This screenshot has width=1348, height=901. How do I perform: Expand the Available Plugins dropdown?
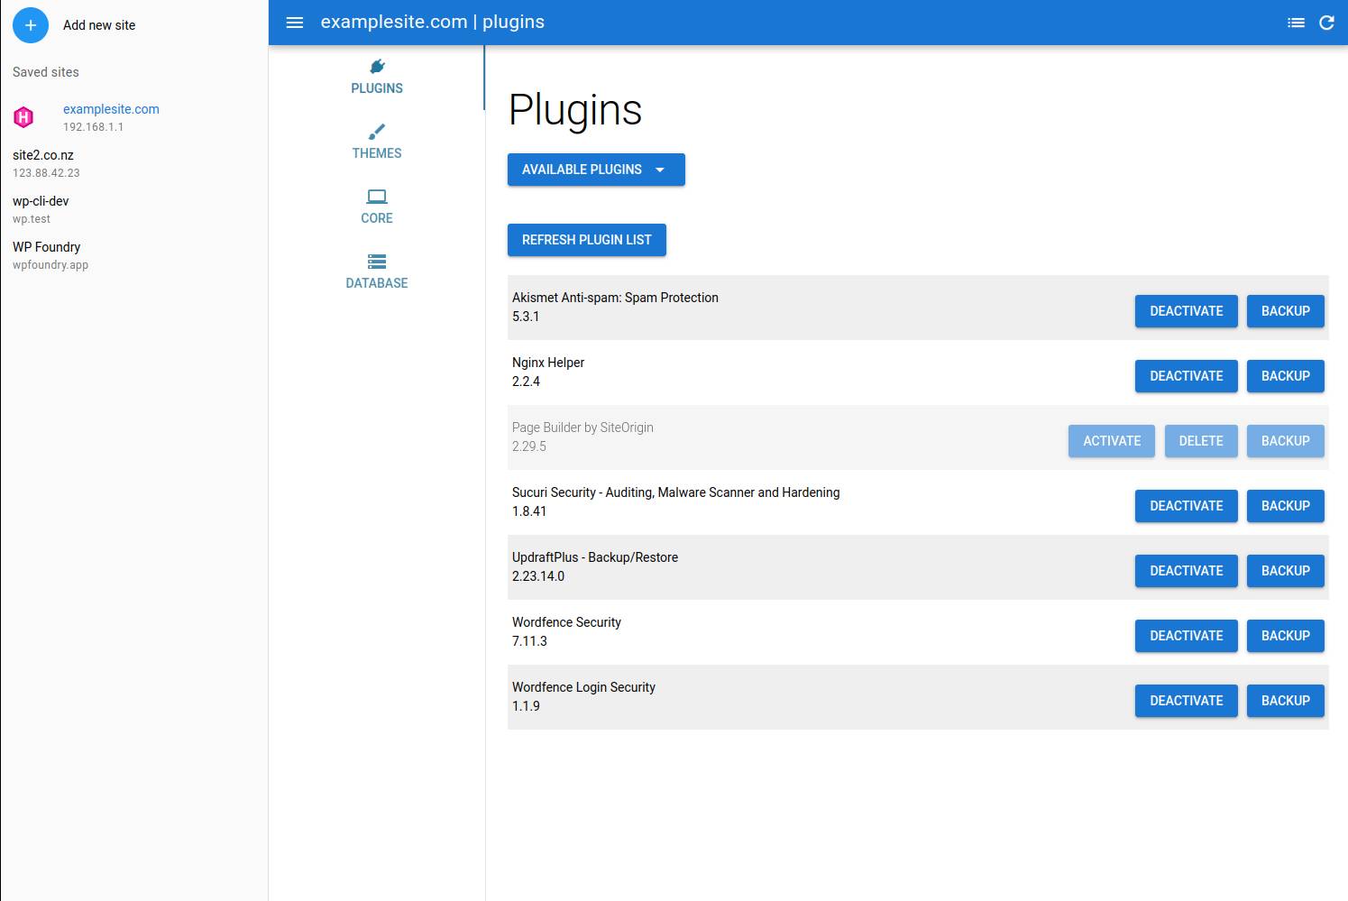pos(595,170)
